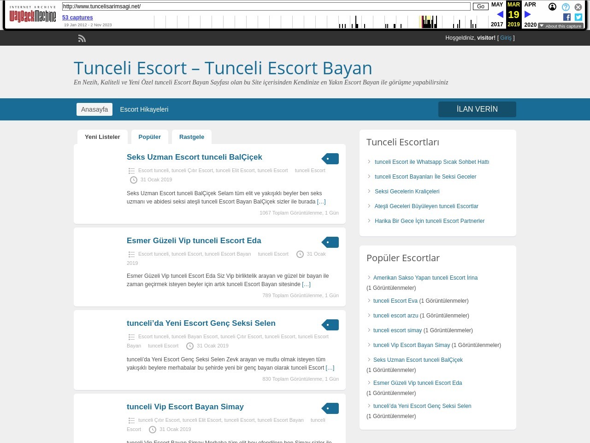The width and height of the screenshot is (590, 443).
Task: Switch to the Rastgele tab
Action: [x=192, y=137]
